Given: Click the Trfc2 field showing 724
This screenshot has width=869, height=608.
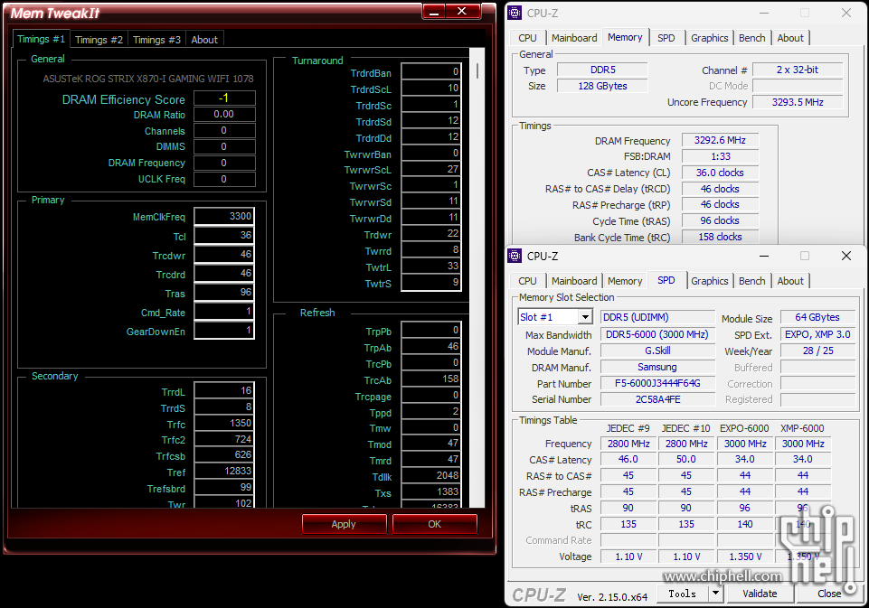Looking at the screenshot, I should click(x=224, y=439).
